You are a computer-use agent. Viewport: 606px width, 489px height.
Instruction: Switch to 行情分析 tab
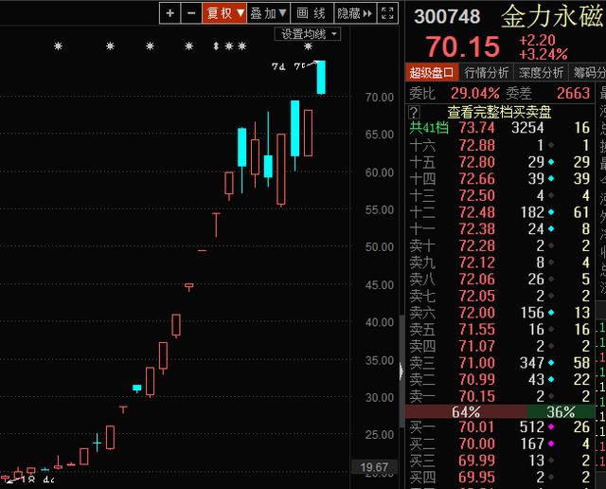(486, 72)
